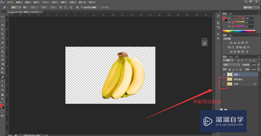The image size is (261, 136).
Task: Open Pen tool preset picker arrow
Action: [8, 8]
